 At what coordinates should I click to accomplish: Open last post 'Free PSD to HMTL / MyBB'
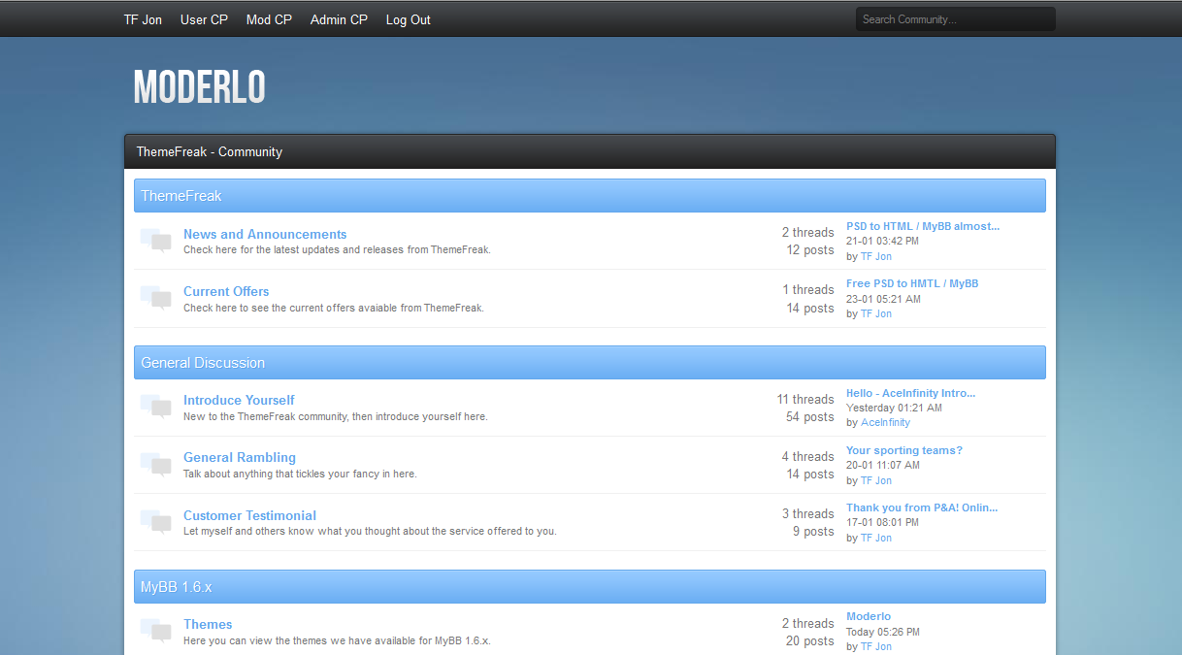tap(912, 283)
